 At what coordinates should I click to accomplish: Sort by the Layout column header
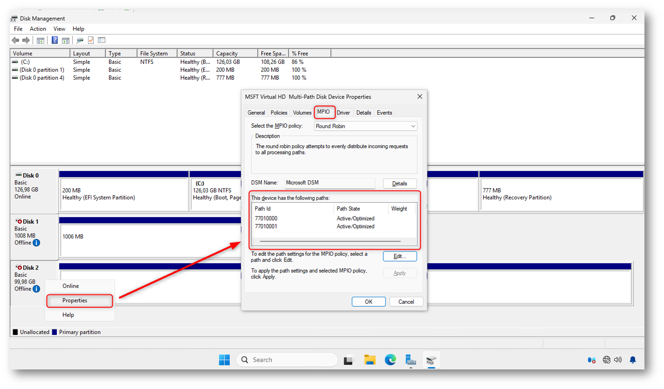point(88,54)
